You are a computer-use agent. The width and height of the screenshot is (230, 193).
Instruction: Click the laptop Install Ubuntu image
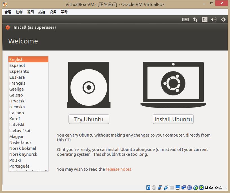pos(173,85)
